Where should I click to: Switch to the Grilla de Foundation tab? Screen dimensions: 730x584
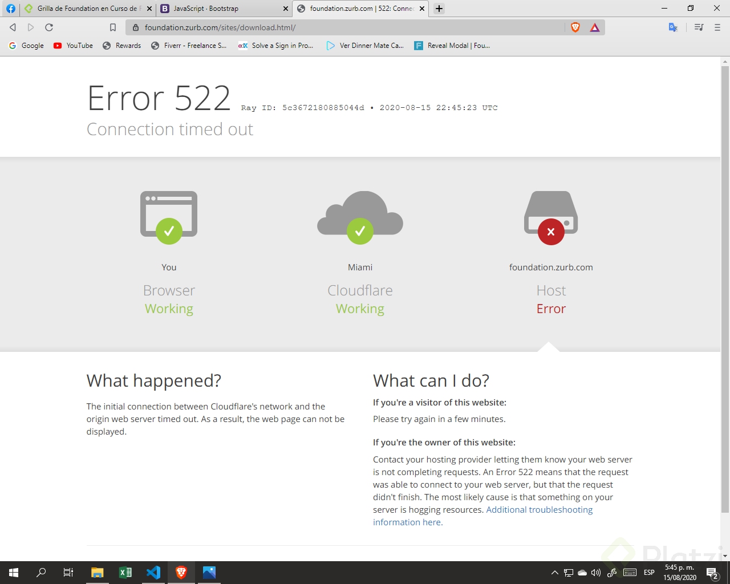coord(87,9)
